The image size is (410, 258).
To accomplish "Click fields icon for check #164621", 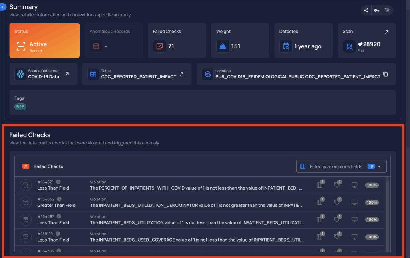I will pyautogui.click(x=320, y=185).
